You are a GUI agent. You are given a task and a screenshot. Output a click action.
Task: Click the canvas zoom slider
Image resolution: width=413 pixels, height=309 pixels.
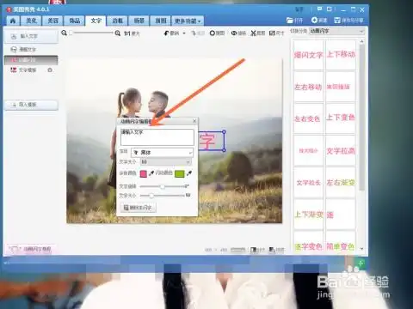[x=91, y=33]
